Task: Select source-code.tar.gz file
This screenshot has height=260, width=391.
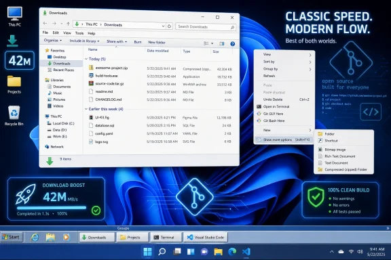Action: click(109, 83)
